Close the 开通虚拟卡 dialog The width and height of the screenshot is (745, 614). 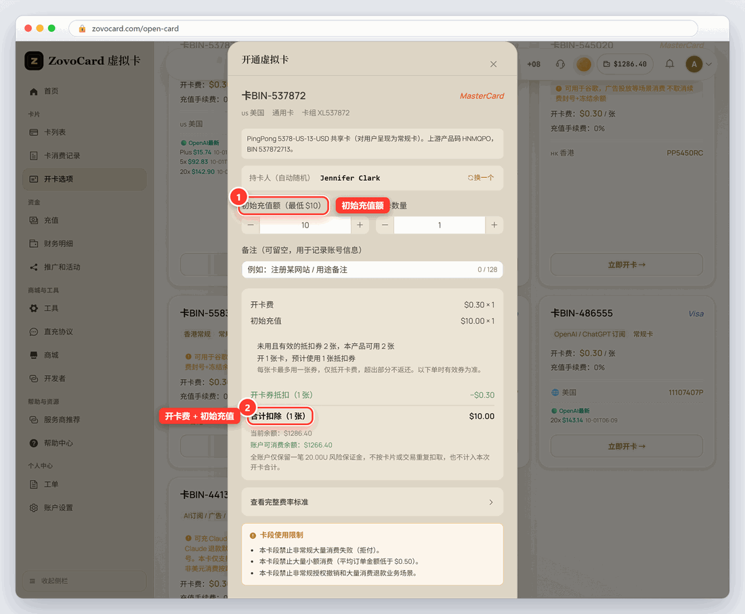pos(493,64)
